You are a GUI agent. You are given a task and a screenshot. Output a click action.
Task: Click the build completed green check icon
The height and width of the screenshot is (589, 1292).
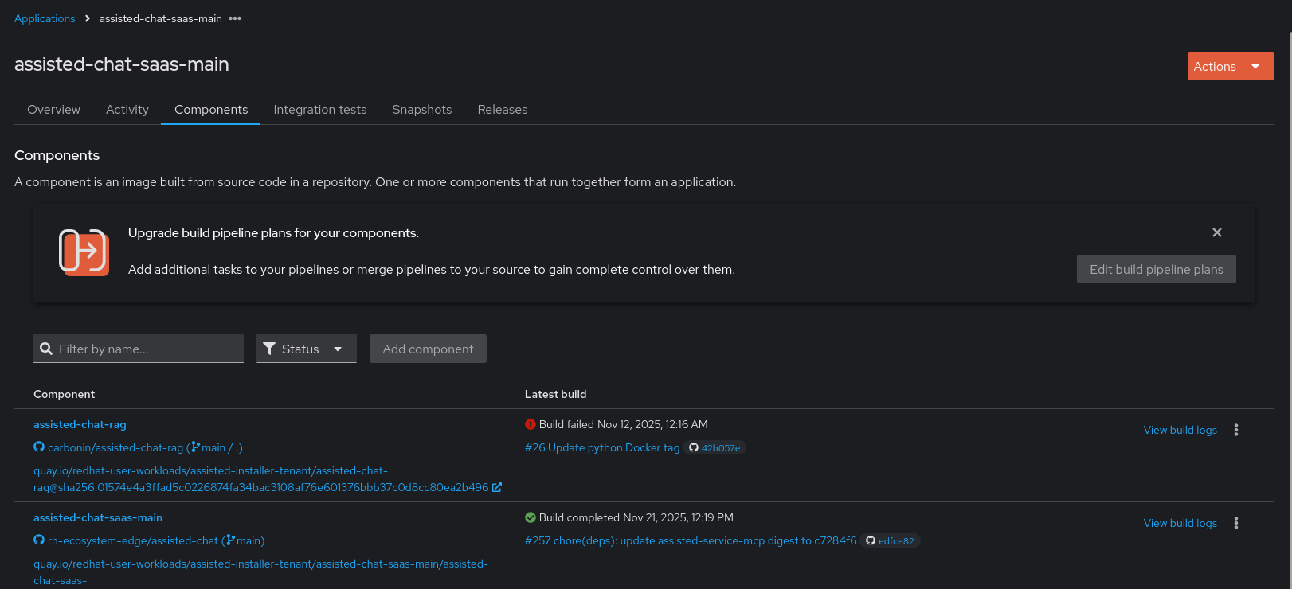click(x=531, y=517)
